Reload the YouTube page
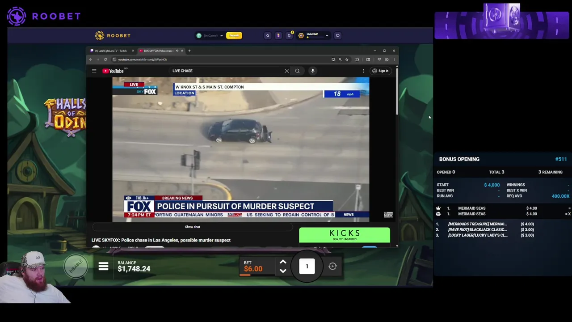The height and width of the screenshot is (322, 572). point(105,59)
